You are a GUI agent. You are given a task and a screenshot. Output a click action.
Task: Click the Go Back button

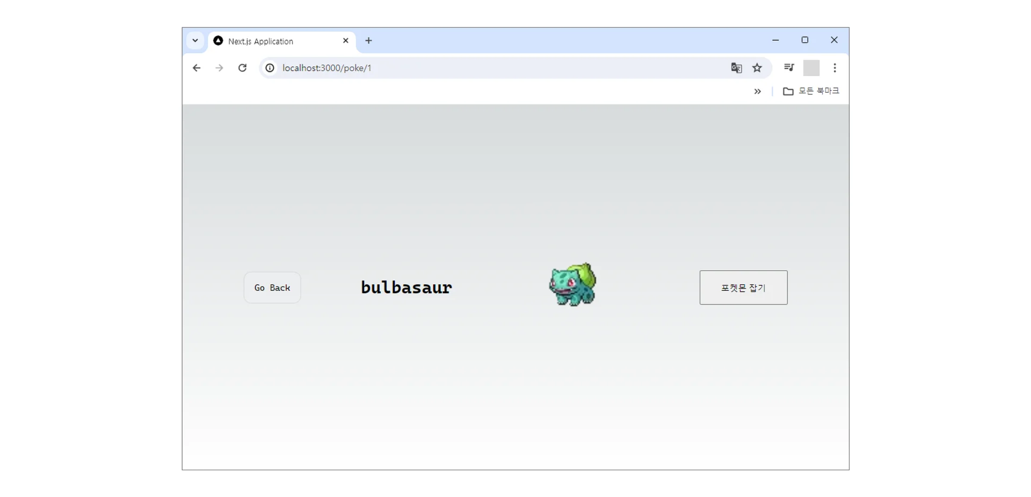[272, 288]
